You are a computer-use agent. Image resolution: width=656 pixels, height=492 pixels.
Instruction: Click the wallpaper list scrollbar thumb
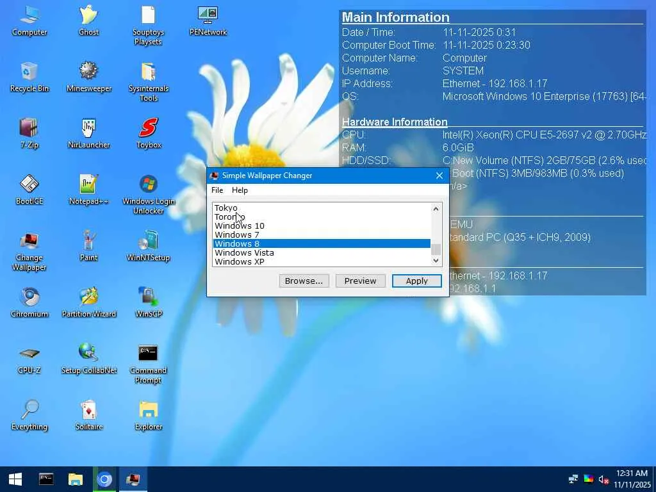coord(436,249)
